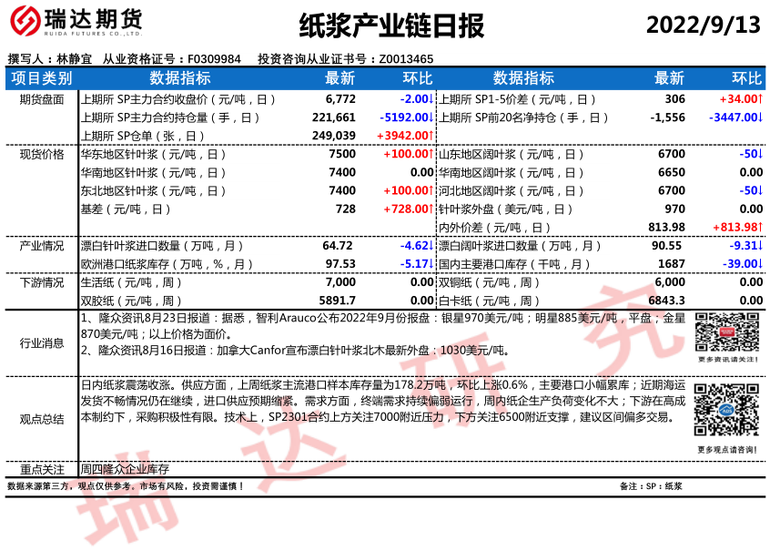
Task: Click the red up arrow beside +3942.00
Action: click(x=431, y=136)
